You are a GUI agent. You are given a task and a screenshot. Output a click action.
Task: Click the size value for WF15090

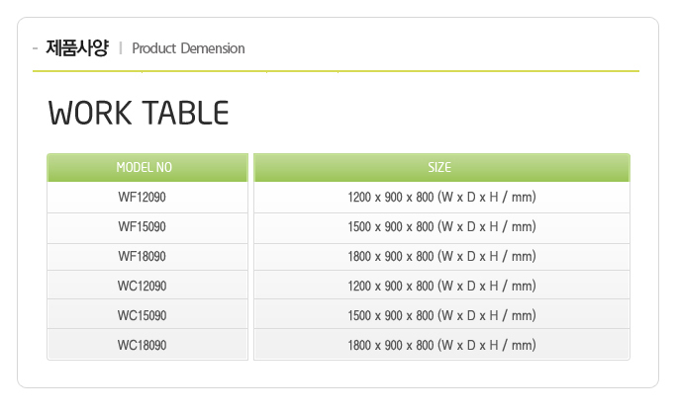pos(441,227)
